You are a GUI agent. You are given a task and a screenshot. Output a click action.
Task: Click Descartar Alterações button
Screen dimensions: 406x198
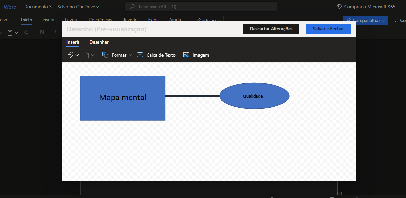pyautogui.click(x=271, y=29)
